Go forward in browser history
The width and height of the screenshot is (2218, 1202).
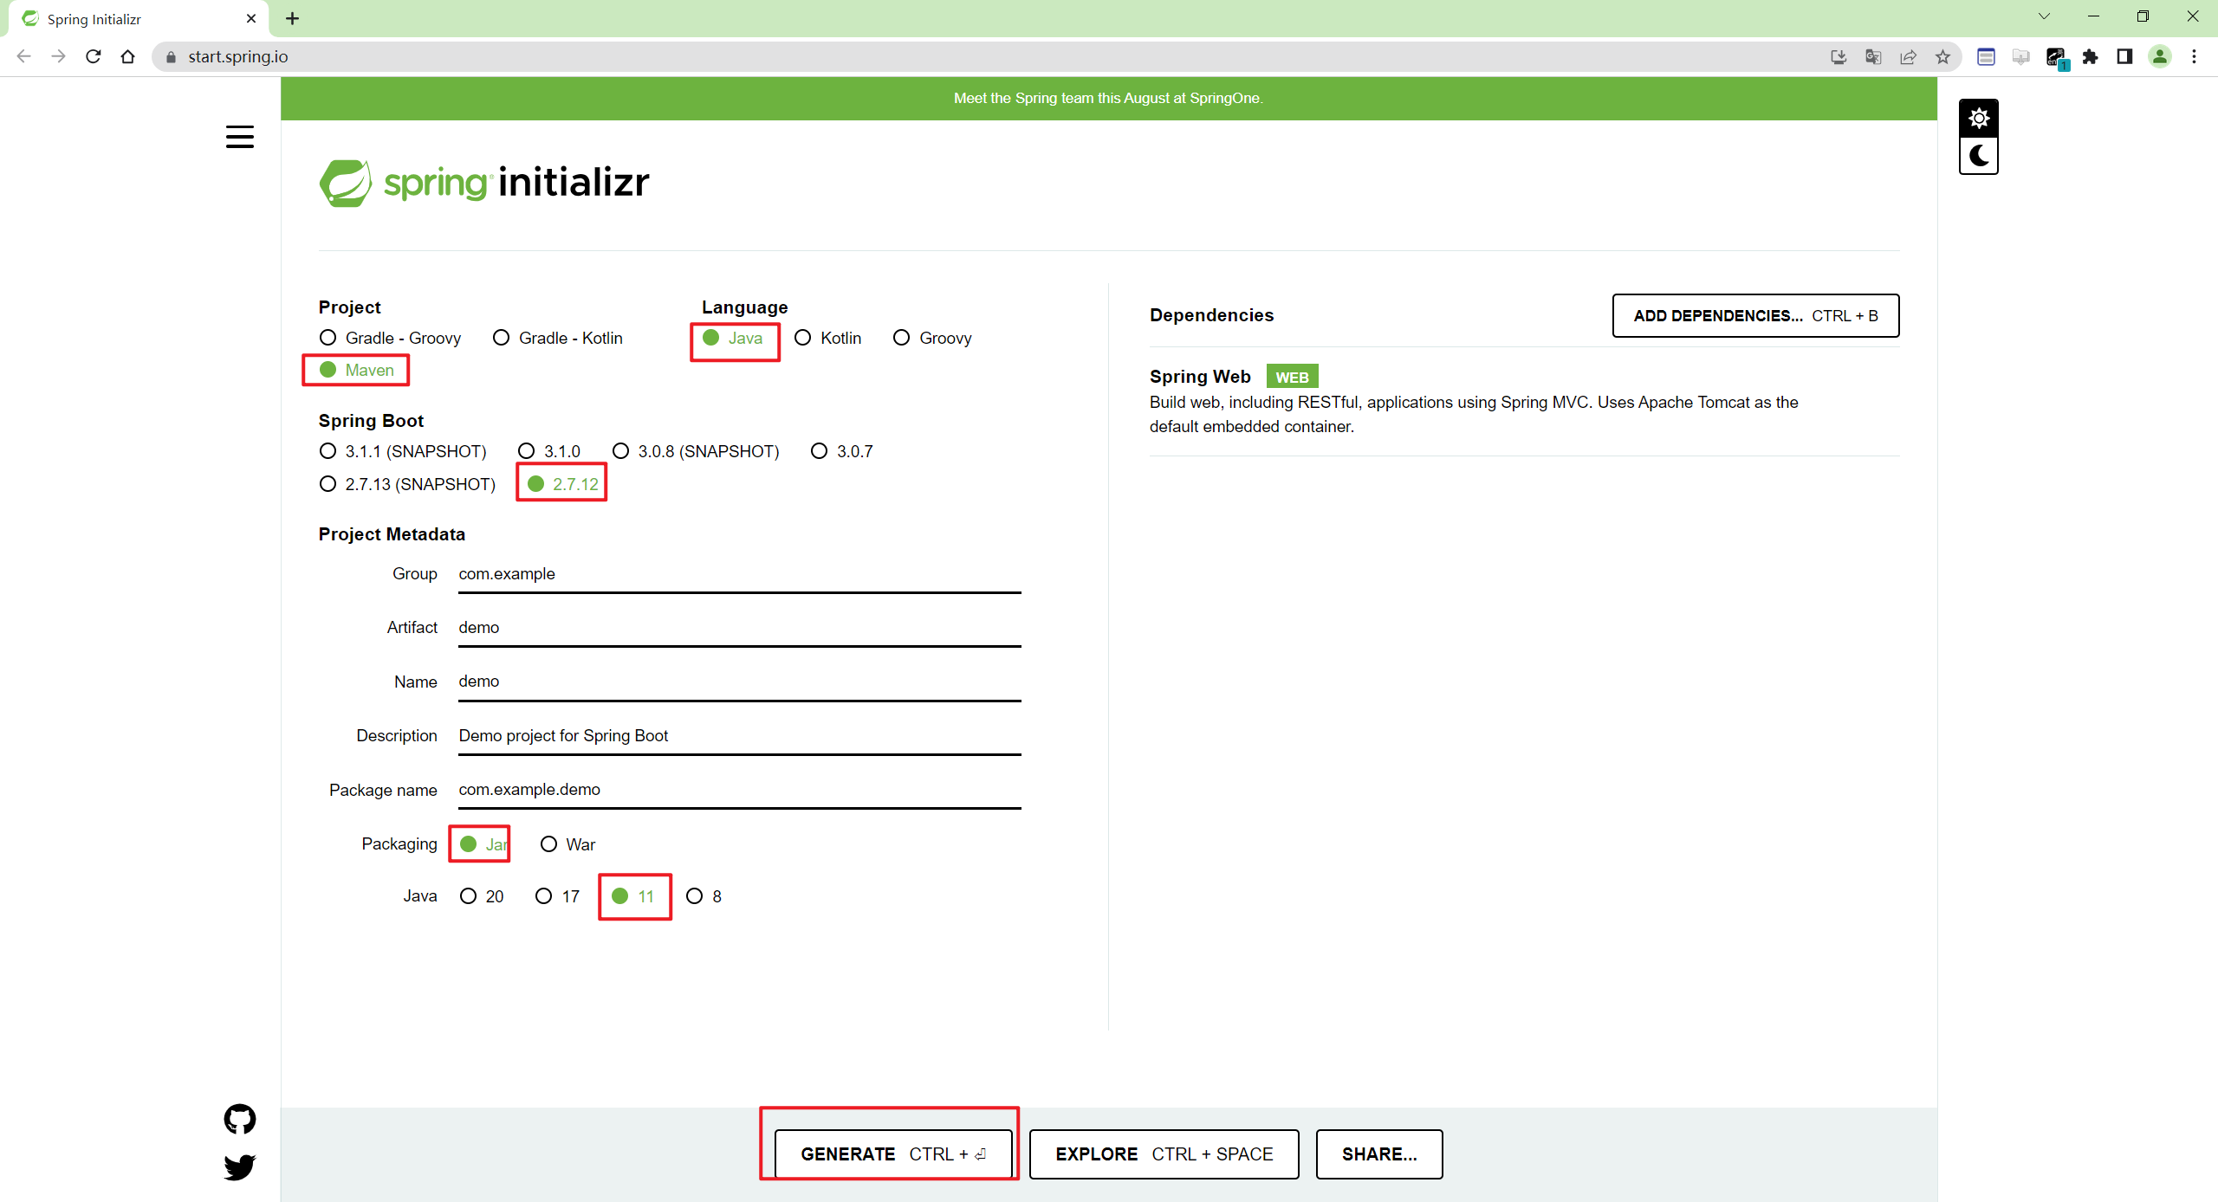tap(58, 56)
